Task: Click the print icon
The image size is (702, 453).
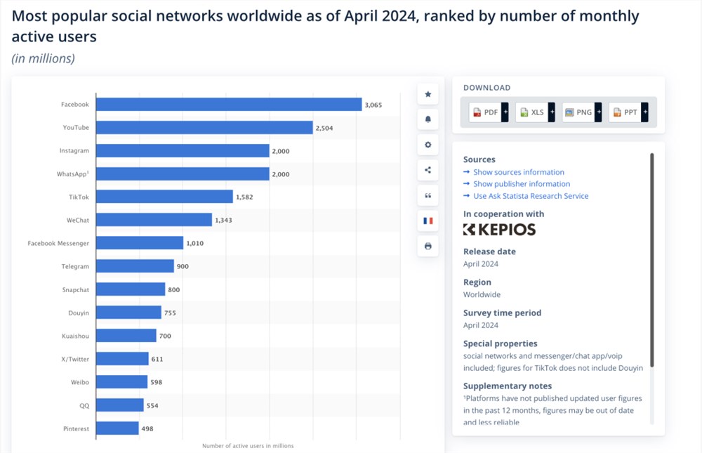Action: (x=428, y=246)
